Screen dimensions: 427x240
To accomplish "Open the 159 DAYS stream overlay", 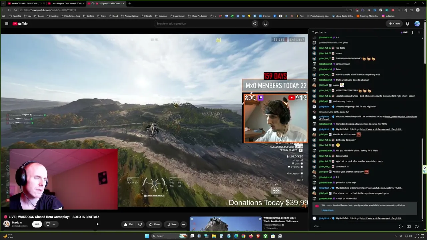I will [x=275, y=76].
